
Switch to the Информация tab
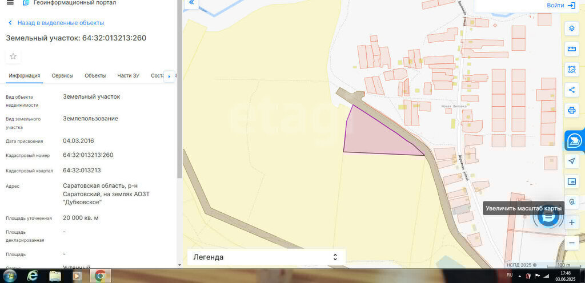point(25,75)
